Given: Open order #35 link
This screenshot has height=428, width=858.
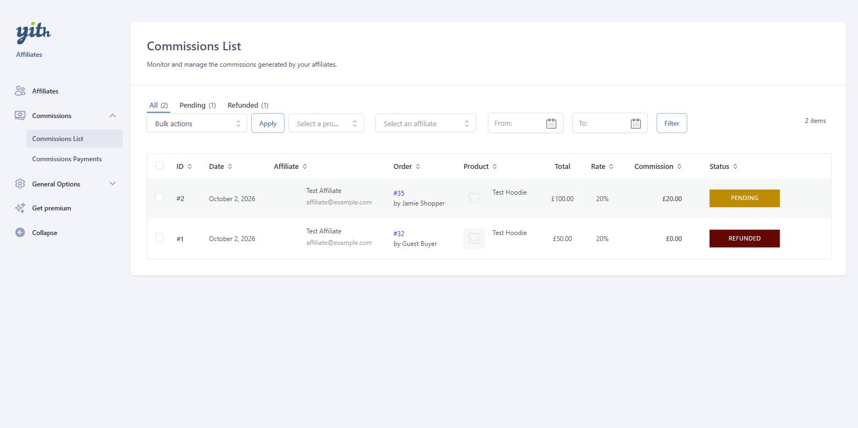Looking at the screenshot, I should (399, 193).
